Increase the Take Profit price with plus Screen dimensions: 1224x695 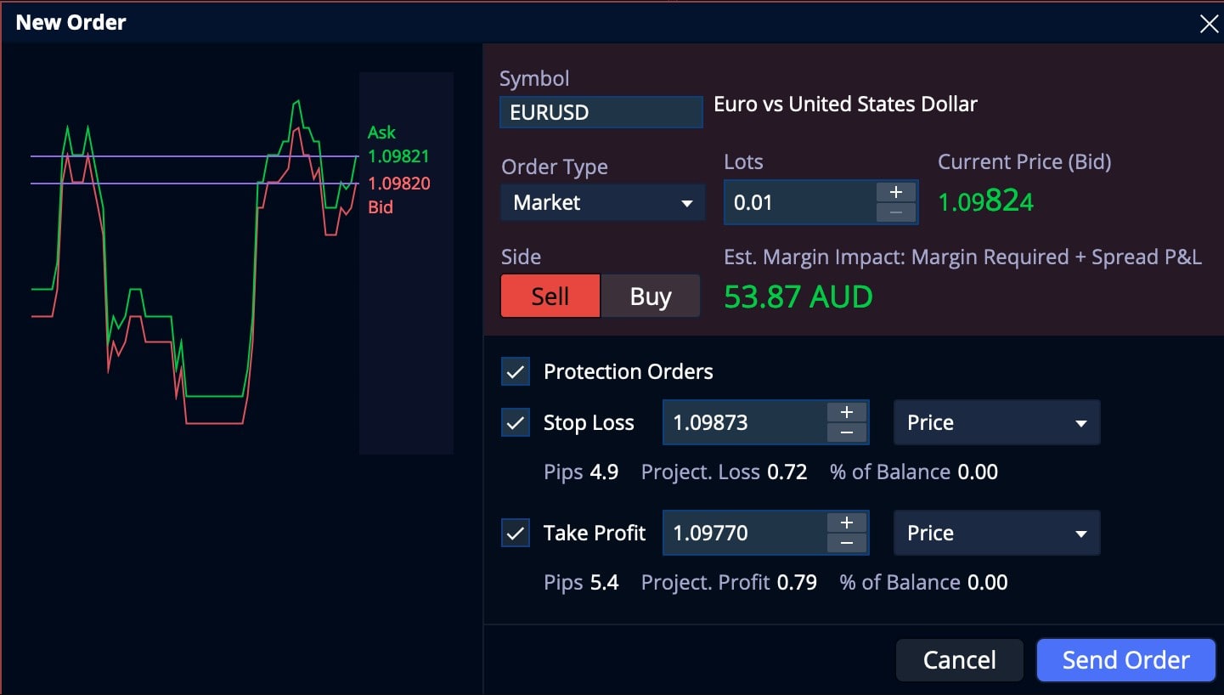point(846,523)
